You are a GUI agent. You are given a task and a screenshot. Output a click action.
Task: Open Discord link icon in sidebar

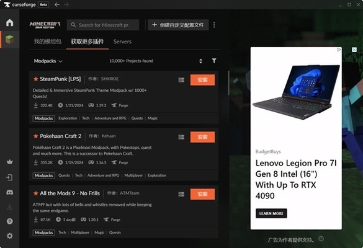10,192
